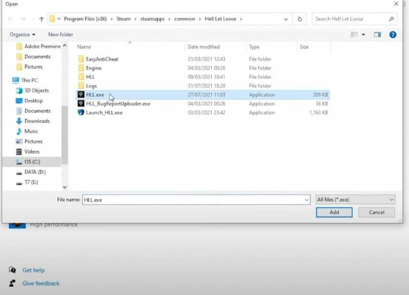Click the Music note icon
Viewport: 409px width, 295px height.
tap(19, 131)
